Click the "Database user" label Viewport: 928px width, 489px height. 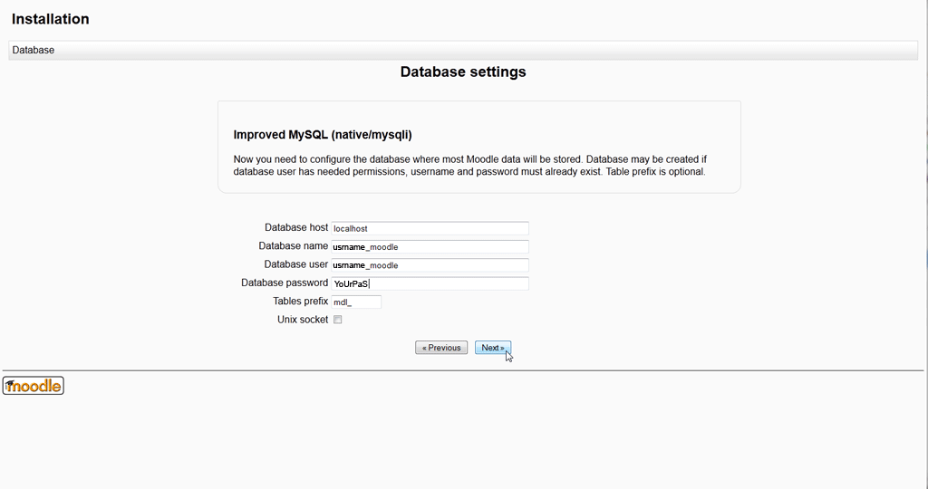[295, 264]
